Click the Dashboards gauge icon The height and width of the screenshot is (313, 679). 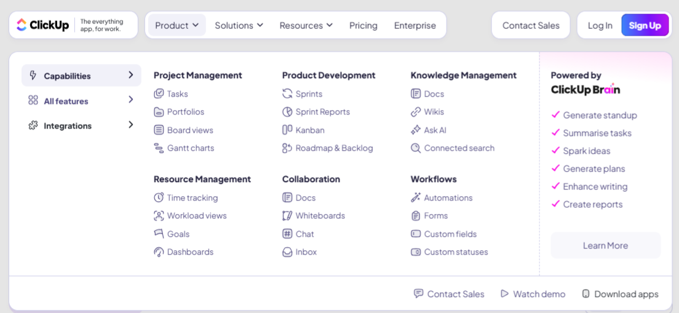159,252
